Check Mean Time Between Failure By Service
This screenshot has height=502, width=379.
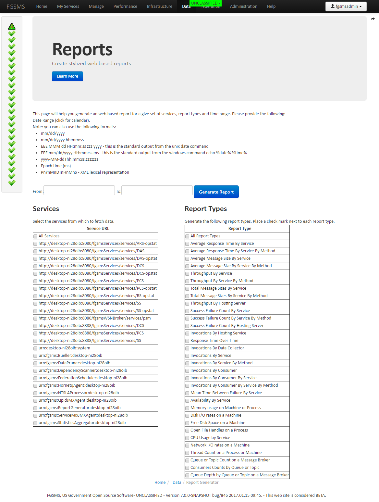click(187, 393)
